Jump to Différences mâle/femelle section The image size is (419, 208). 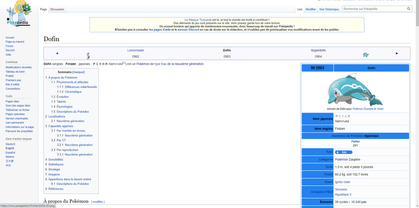coord(81,87)
